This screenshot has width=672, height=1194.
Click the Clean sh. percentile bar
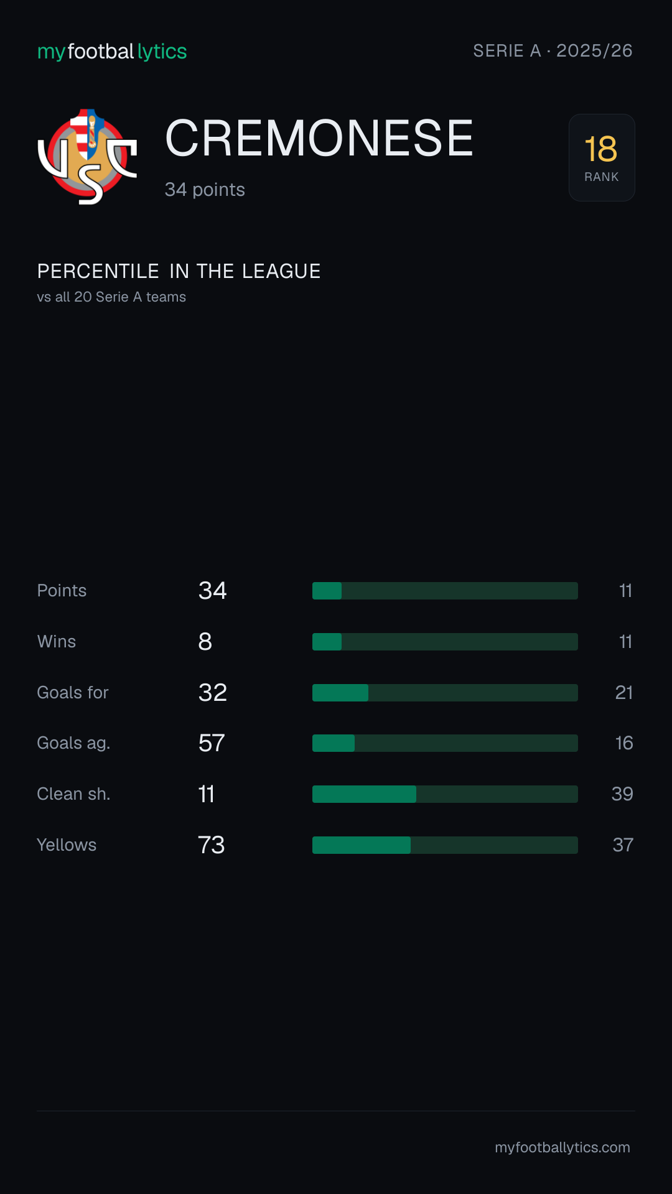[x=445, y=794]
